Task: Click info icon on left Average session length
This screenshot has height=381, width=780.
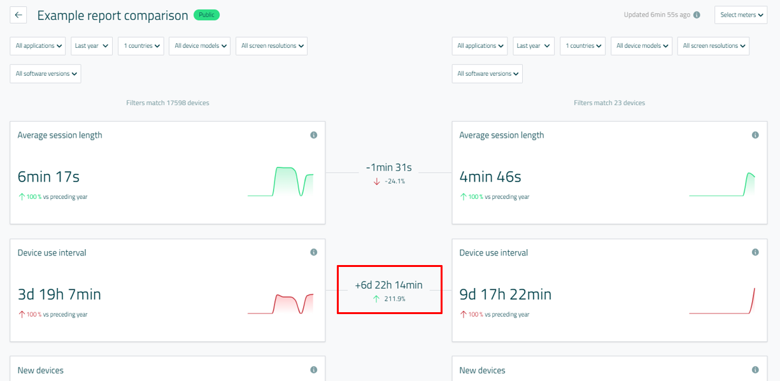Action: coord(313,135)
